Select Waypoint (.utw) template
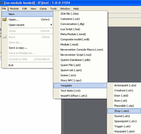Image resolution: width=141 pixels, height=134 pixels. click(124, 131)
